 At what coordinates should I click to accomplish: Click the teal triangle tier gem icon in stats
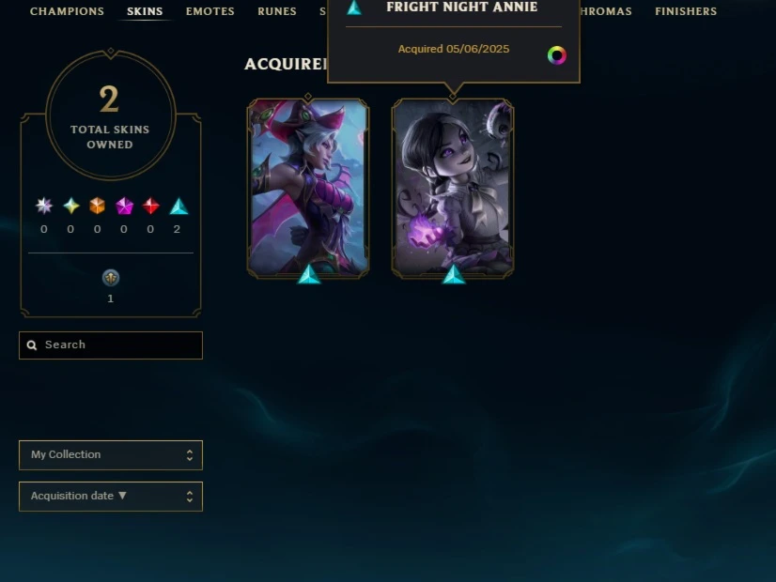[178, 207]
